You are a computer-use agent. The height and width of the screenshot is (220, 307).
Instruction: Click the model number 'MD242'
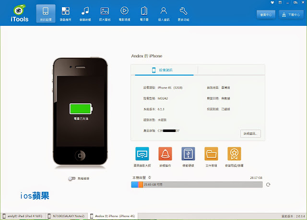pyautogui.click(x=163, y=99)
